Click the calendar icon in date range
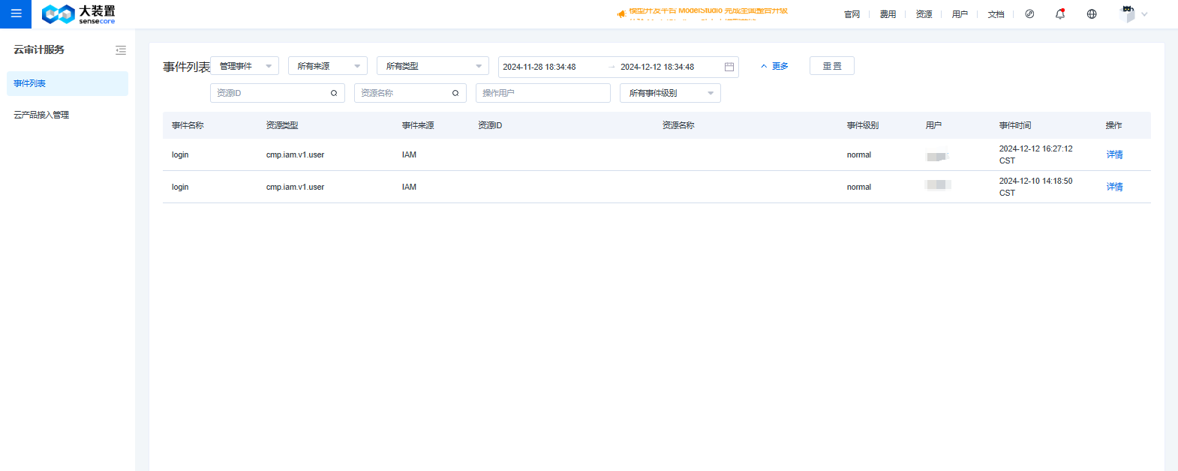Image resolution: width=1178 pixels, height=471 pixels. click(729, 67)
